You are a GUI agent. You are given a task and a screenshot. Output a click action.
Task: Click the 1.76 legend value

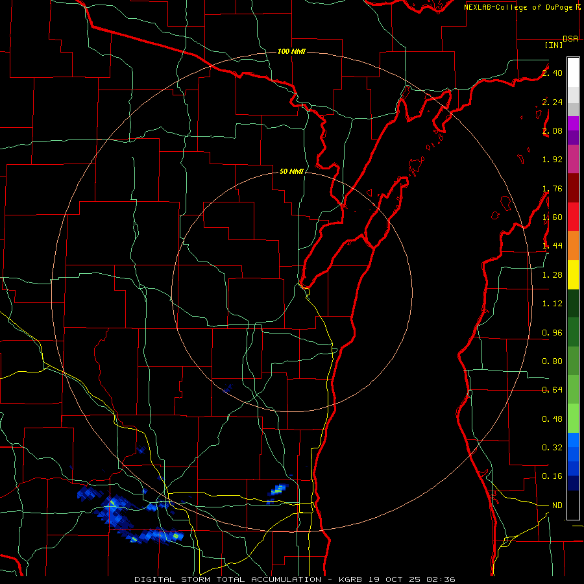tap(552, 188)
